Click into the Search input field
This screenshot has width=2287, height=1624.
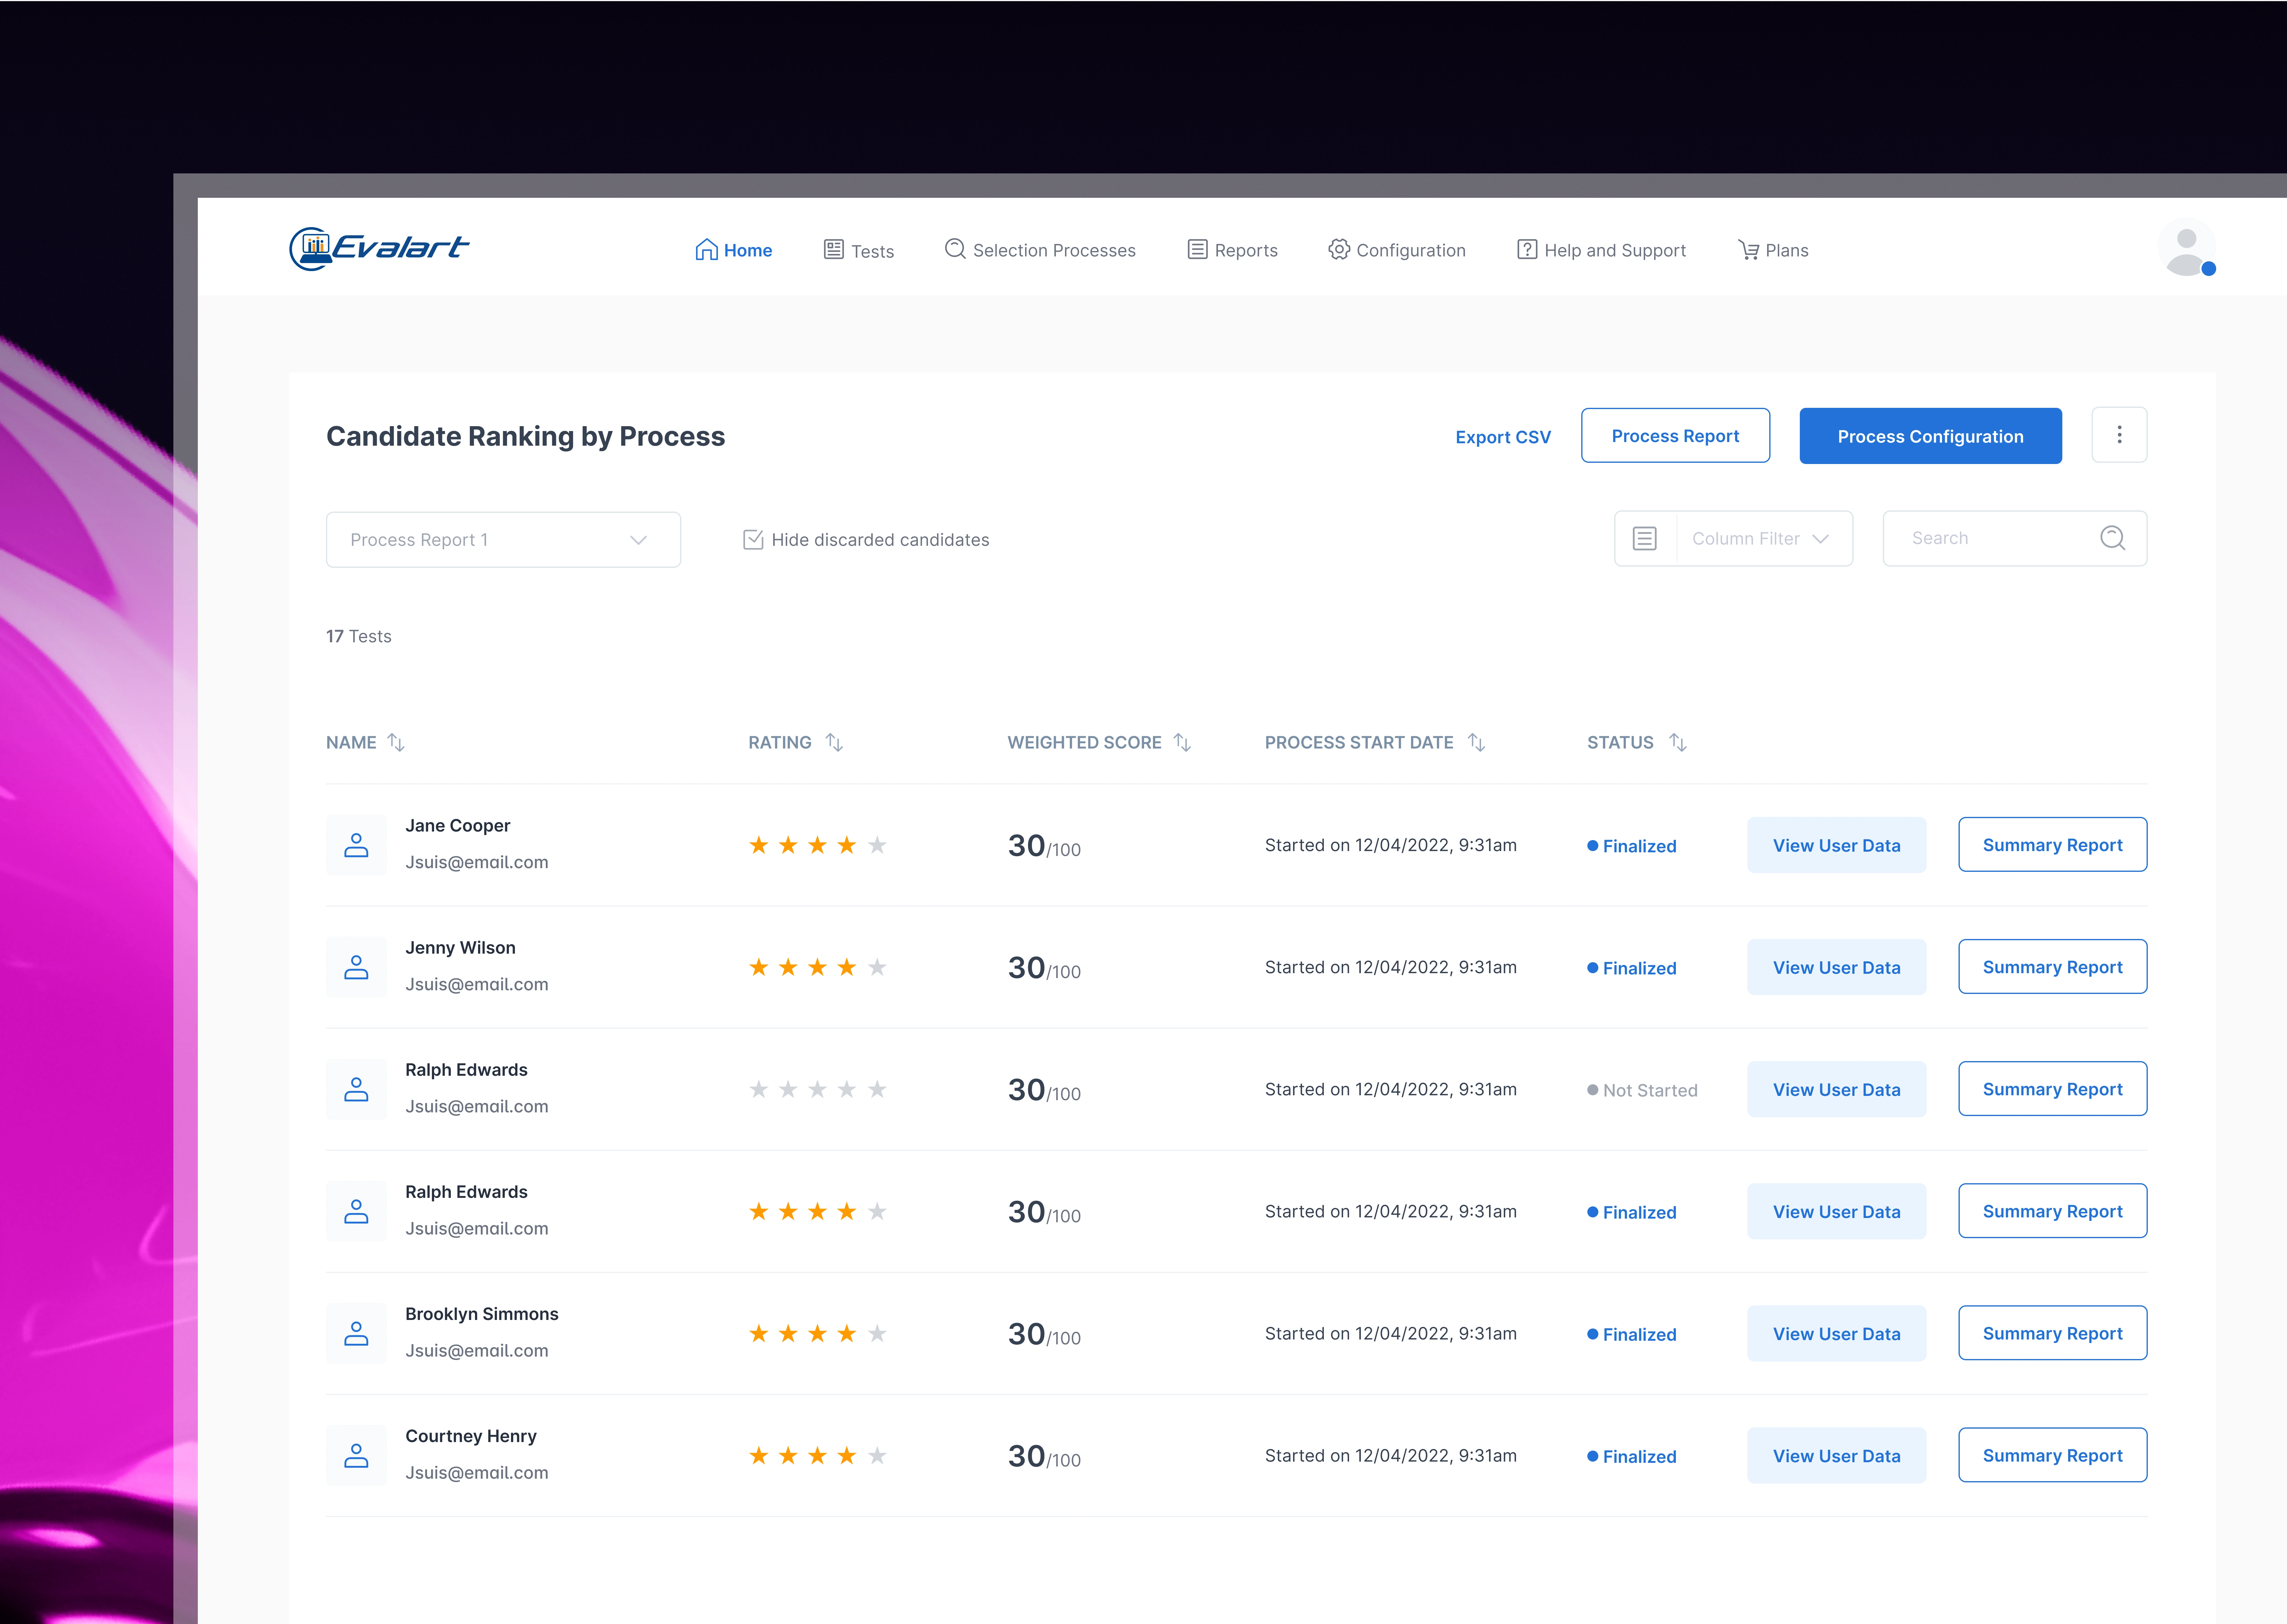pos(1990,538)
